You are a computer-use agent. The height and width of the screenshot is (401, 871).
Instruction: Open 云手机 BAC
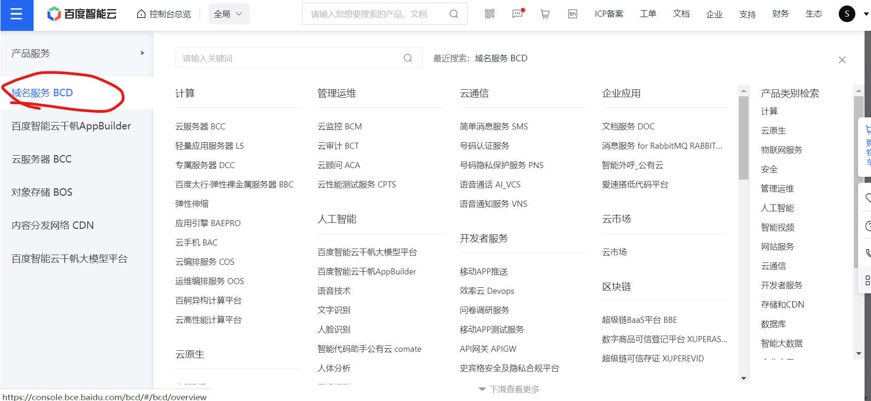tap(197, 243)
